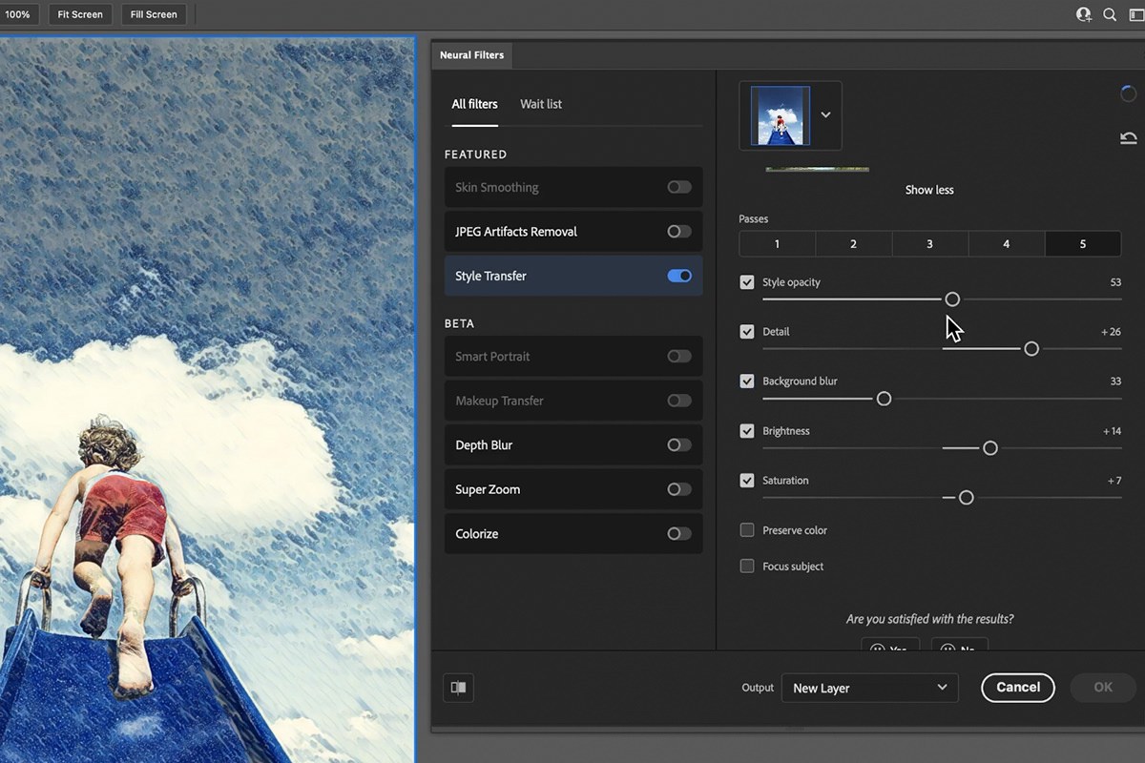Viewport: 1145px width, 763px height.
Task: Click the Detail slider handle
Action: pyautogui.click(x=1031, y=349)
